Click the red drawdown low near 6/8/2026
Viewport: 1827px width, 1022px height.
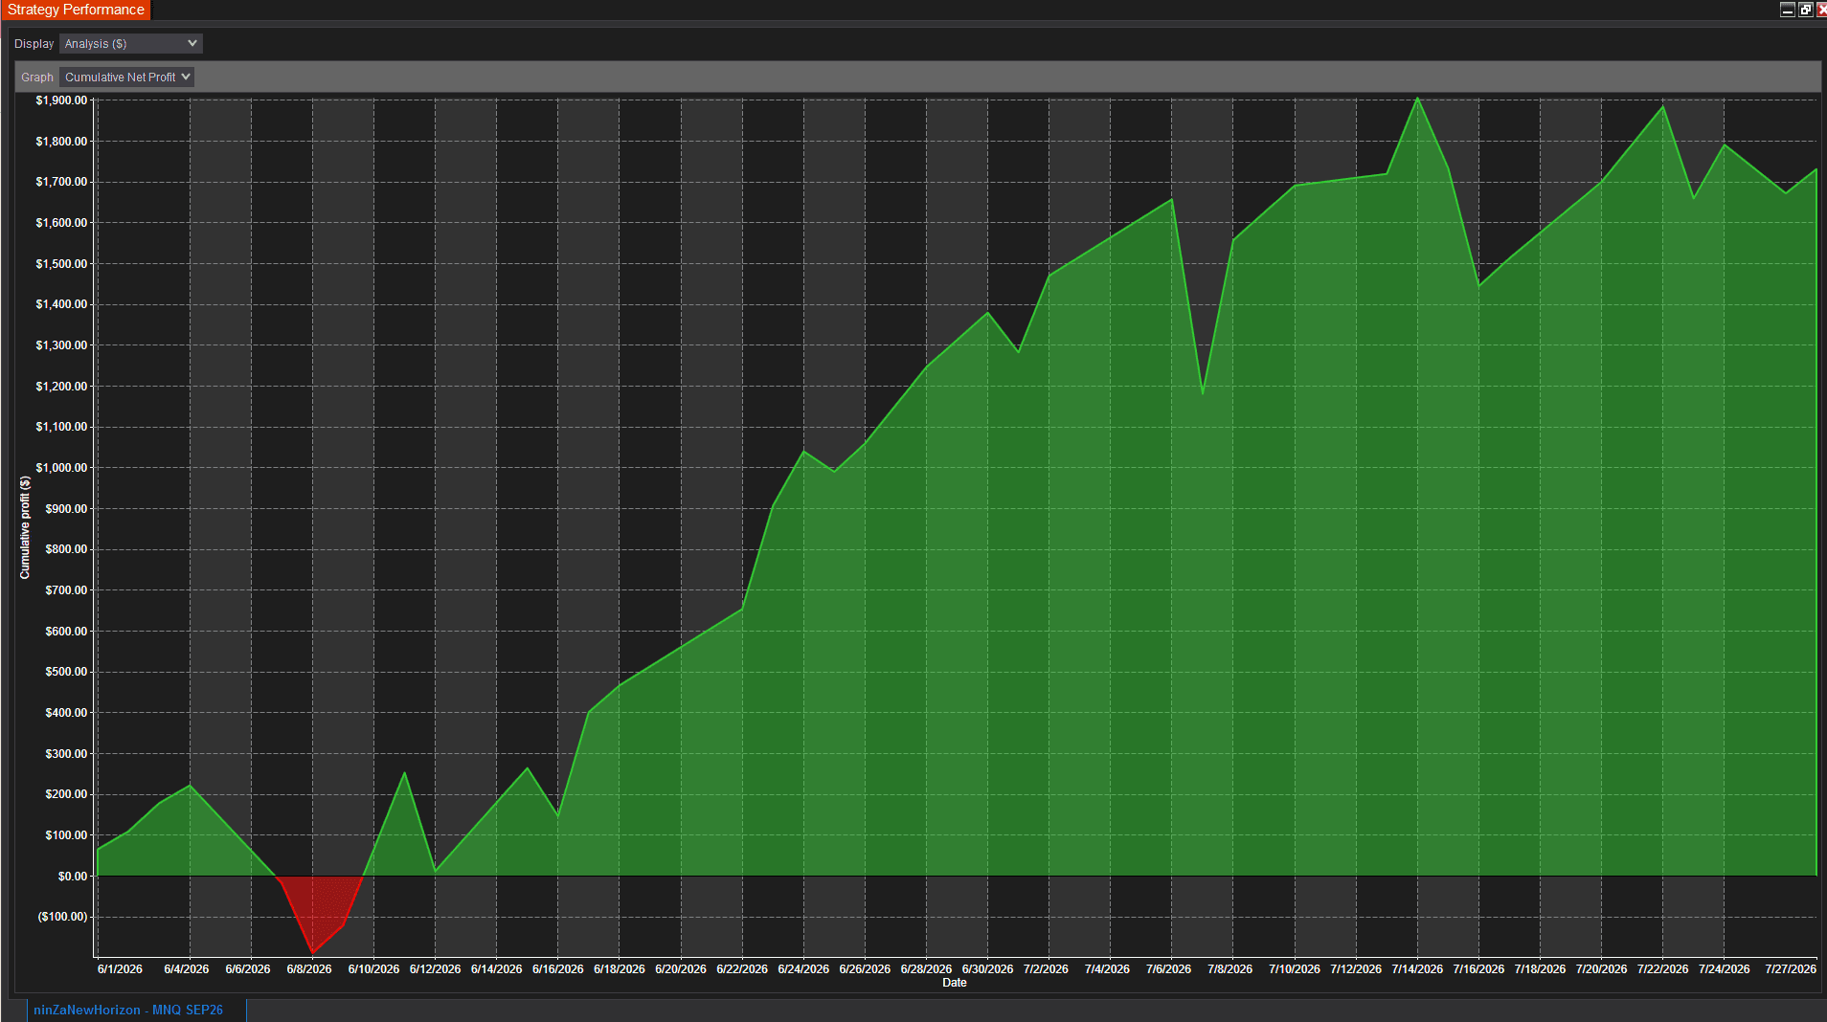(x=312, y=952)
